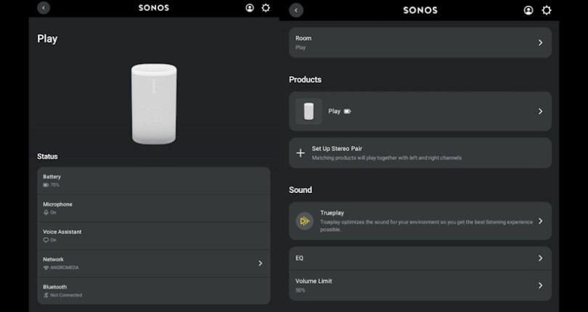Screen dimensions: 588x312
Task: Select the Battery status row
Action: pyautogui.click(x=154, y=181)
